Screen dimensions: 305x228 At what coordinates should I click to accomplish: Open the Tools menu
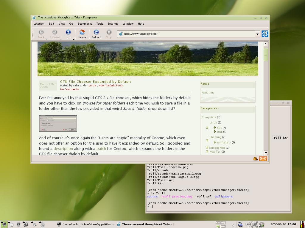click(x=99, y=24)
